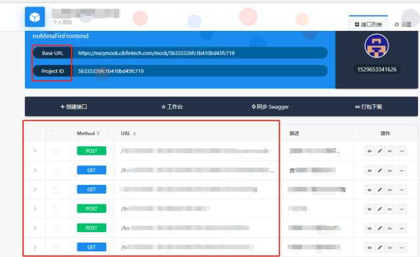Viewport: 420px width, 257px height.
Task: Preview the sixth row GET interface
Action: tap(369, 248)
